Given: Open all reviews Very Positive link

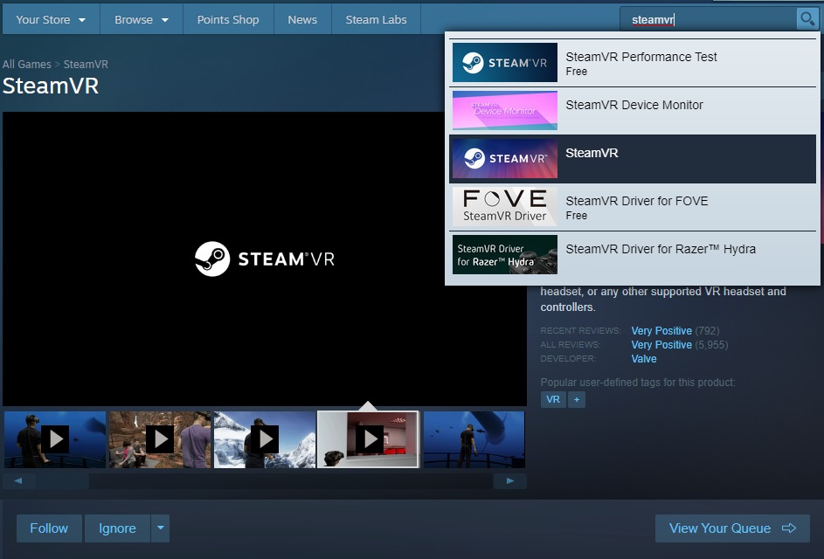Looking at the screenshot, I should (661, 345).
